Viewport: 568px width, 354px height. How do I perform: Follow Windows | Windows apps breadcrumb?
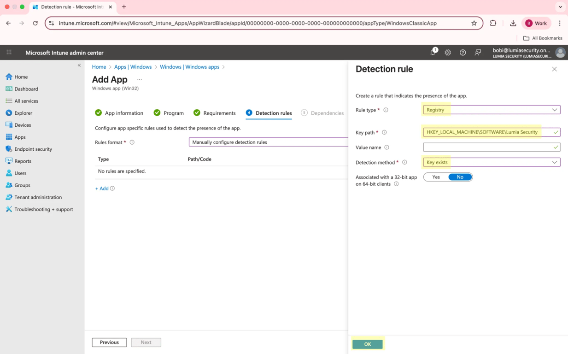[x=189, y=67]
